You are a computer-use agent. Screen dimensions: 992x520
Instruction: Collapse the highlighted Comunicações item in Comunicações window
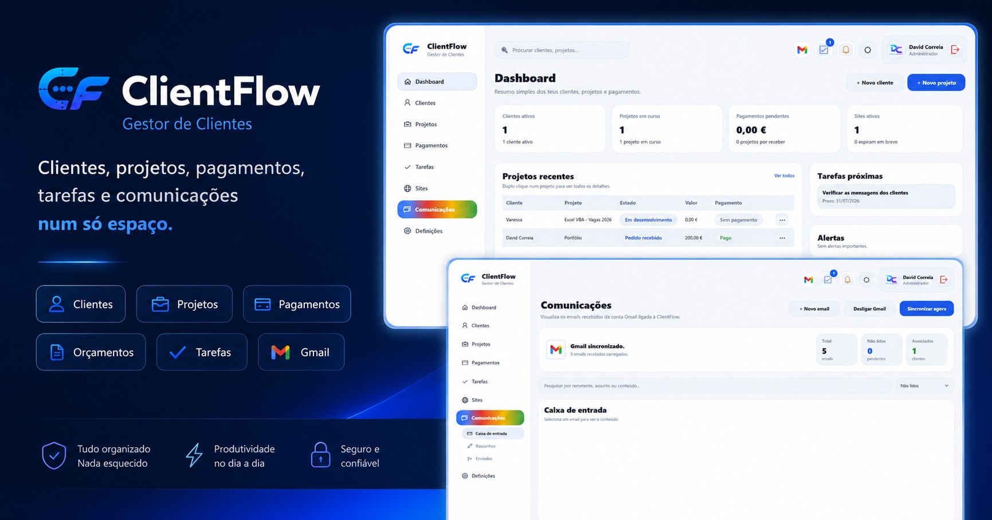tap(490, 418)
